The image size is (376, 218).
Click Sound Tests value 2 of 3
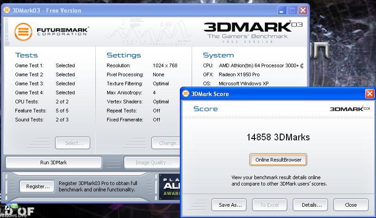pos(62,120)
